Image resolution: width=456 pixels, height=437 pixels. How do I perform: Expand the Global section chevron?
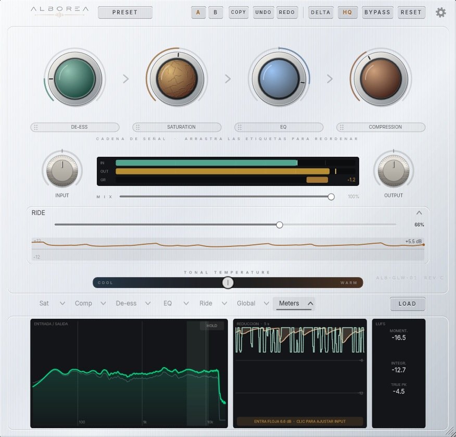pos(266,304)
